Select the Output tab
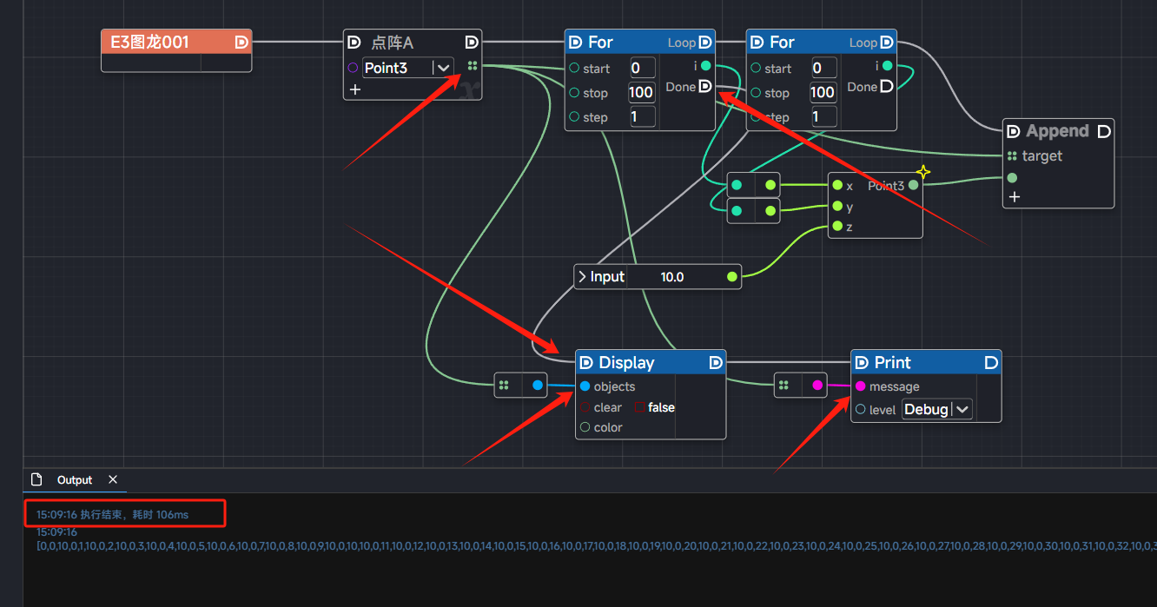The height and width of the screenshot is (607, 1157). click(x=74, y=480)
